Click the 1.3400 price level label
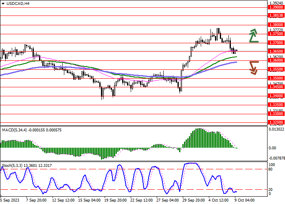Viewport: 285px width, 204px height. tap(276, 95)
